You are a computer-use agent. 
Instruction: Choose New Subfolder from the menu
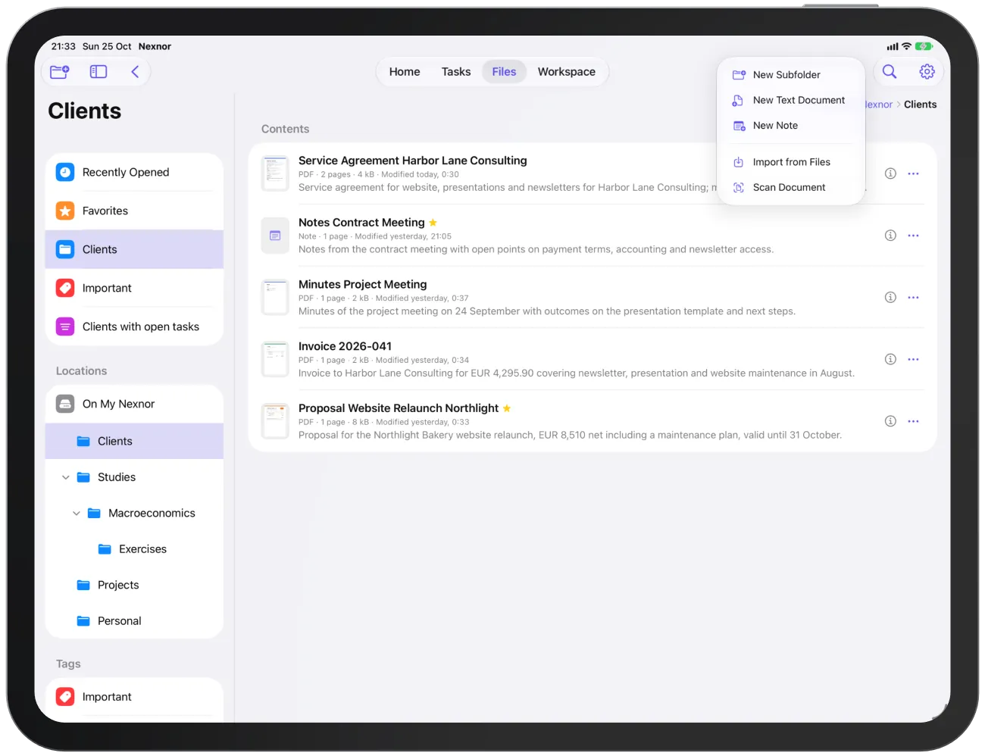point(791,75)
